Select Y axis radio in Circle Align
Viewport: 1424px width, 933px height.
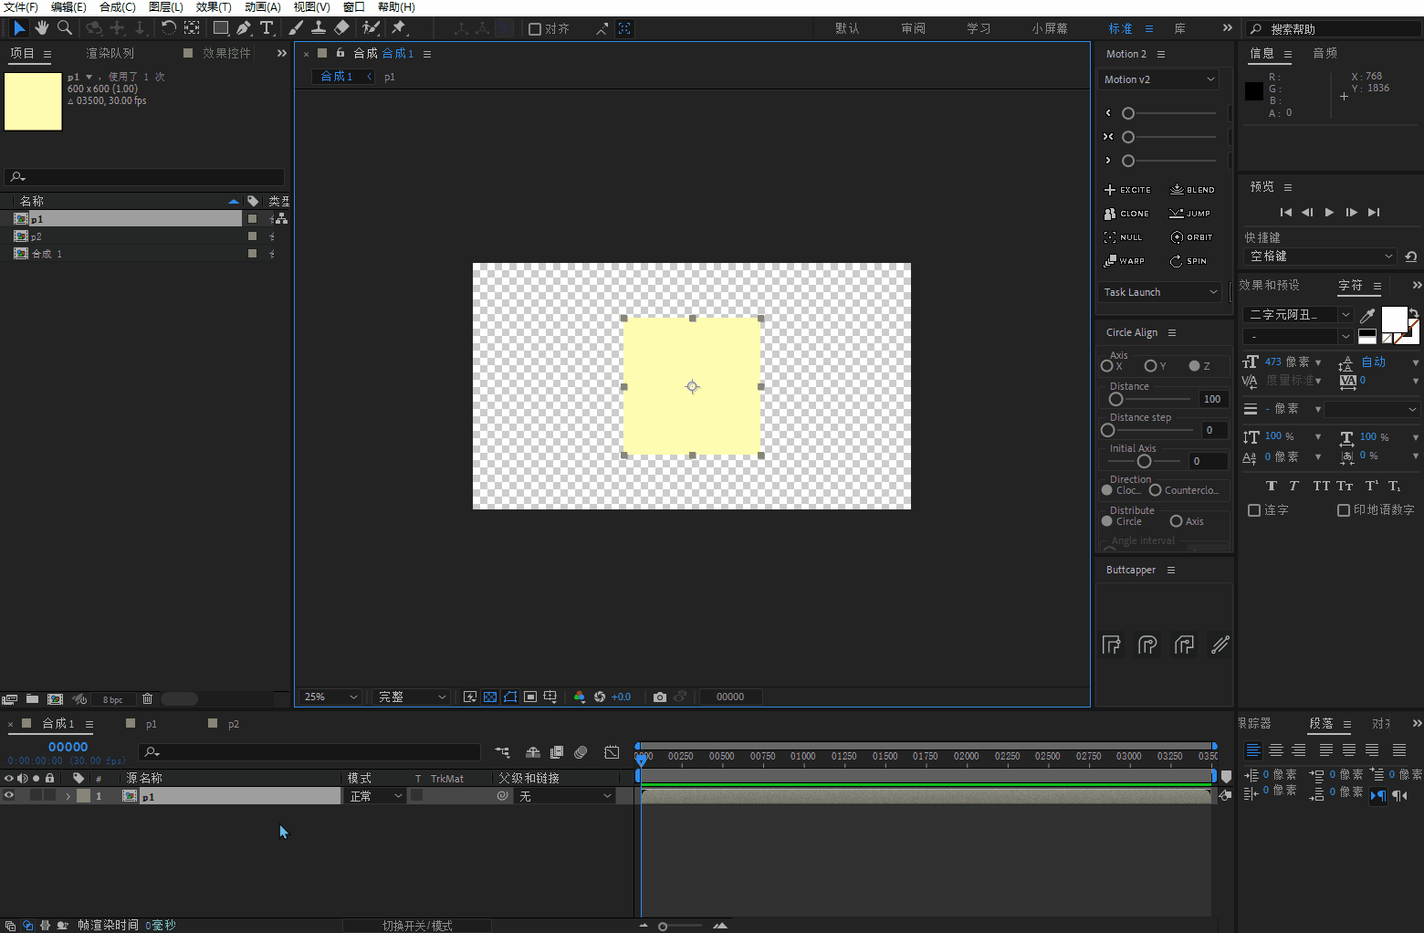1150,366
